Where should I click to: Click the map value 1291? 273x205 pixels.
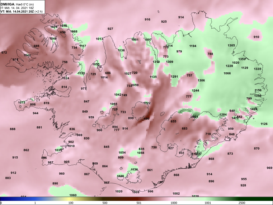point(174,77)
